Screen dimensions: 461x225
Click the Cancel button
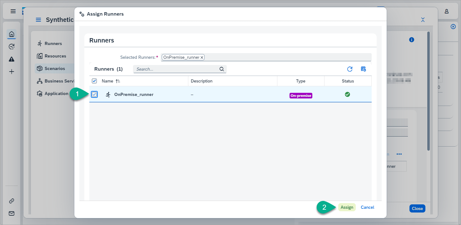point(367,207)
